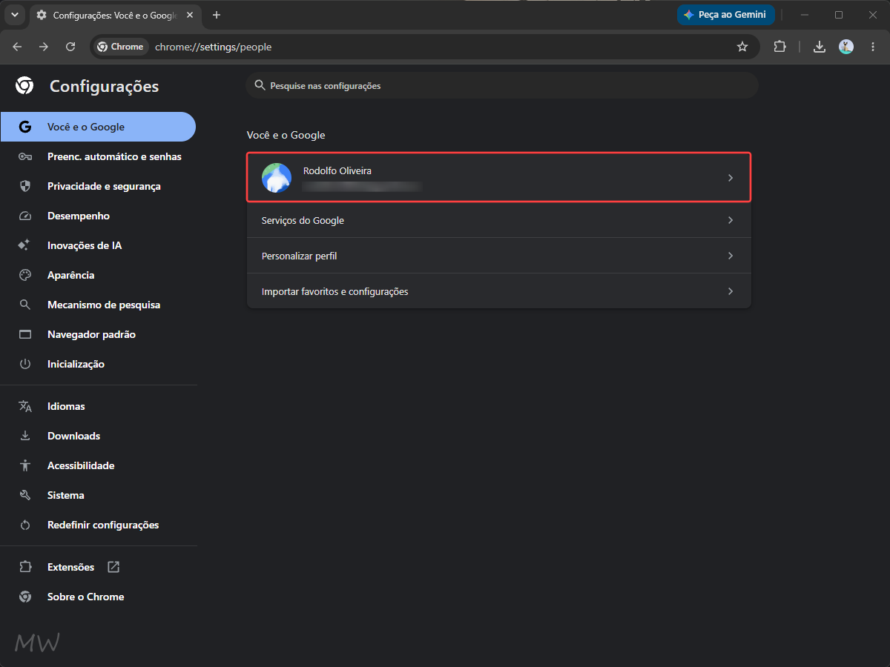890x667 pixels.
Task: Click the reset icon for Redefinir configurações
Action: point(25,525)
